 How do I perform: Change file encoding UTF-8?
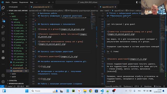point(136,86)
